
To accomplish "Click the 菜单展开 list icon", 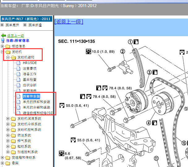I will pyautogui.click(x=2, y=25).
